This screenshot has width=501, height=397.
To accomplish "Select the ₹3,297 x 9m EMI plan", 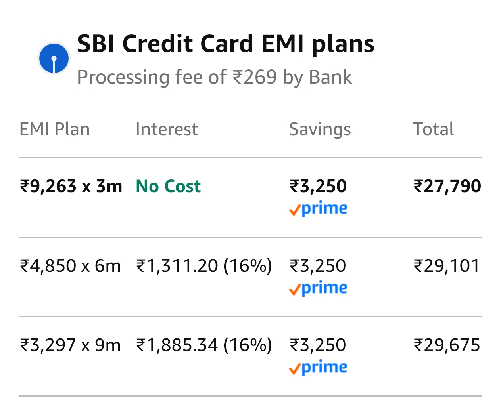I will click(70, 345).
